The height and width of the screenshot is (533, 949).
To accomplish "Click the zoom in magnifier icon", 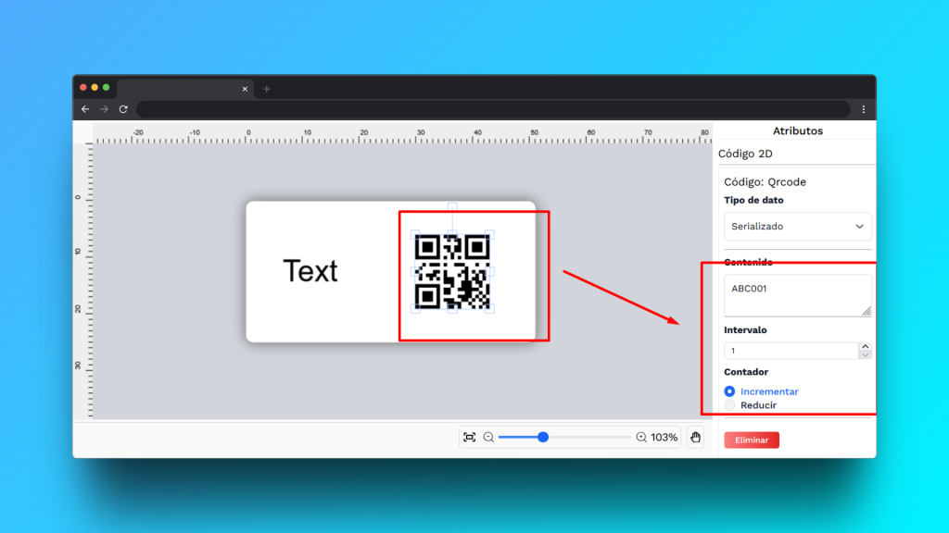I will pos(641,437).
